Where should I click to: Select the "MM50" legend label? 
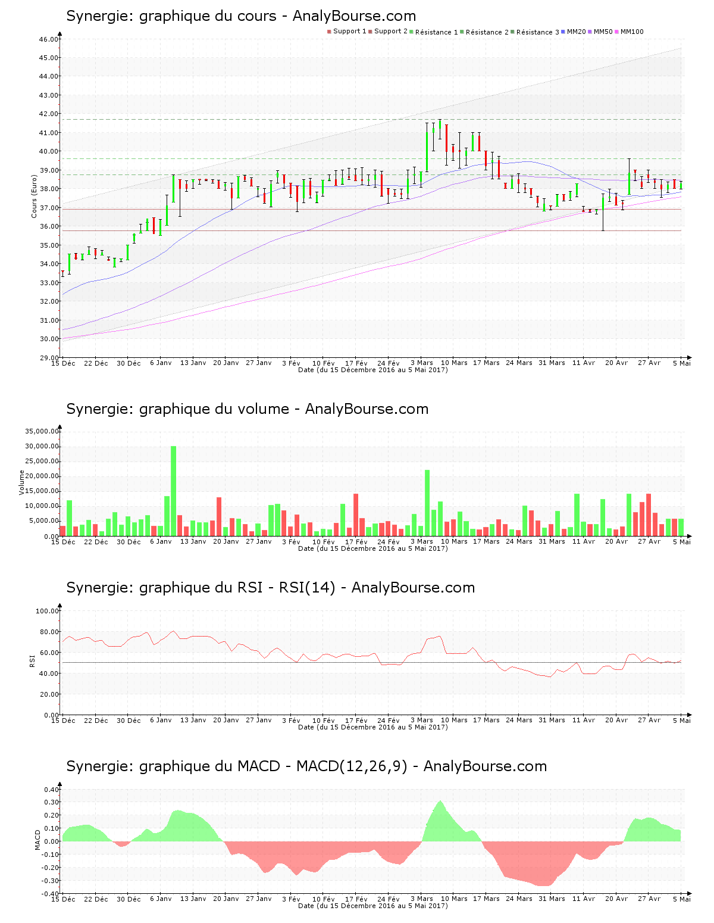(603, 32)
